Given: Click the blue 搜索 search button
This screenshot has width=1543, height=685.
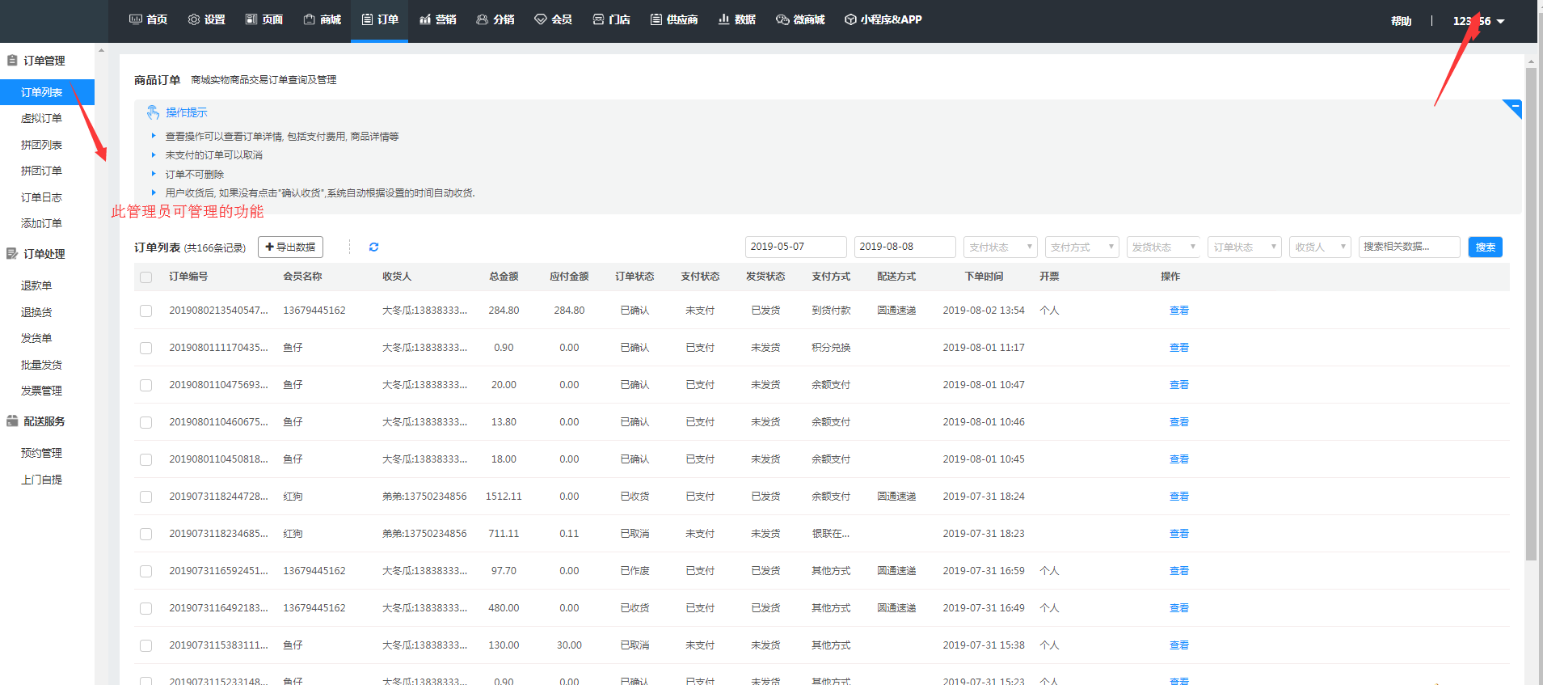Looking at the screenshot, I should pos(1485,247).
